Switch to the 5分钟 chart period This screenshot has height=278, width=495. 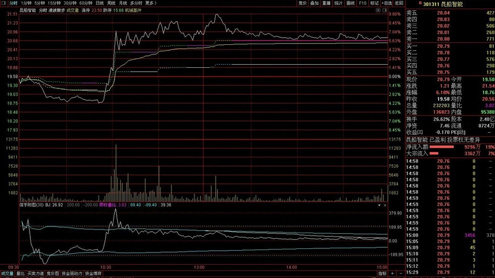(39, 3)
